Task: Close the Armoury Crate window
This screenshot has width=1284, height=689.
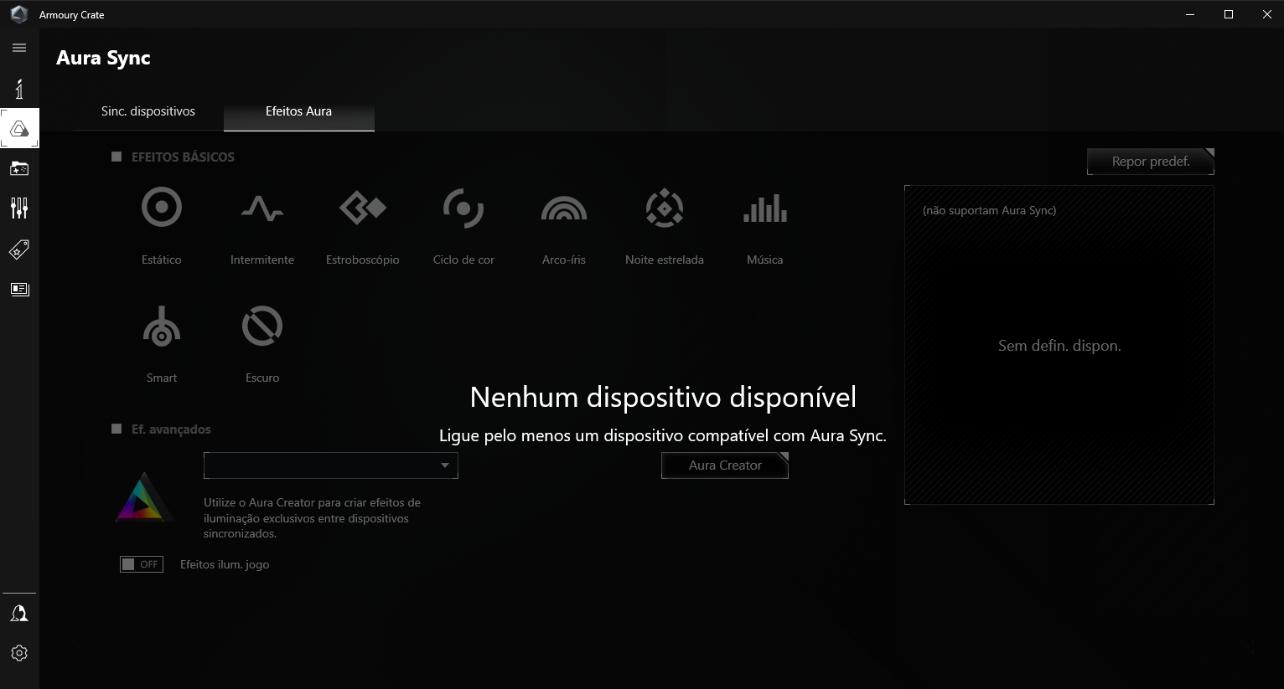Action: (x=1266, y=14)
